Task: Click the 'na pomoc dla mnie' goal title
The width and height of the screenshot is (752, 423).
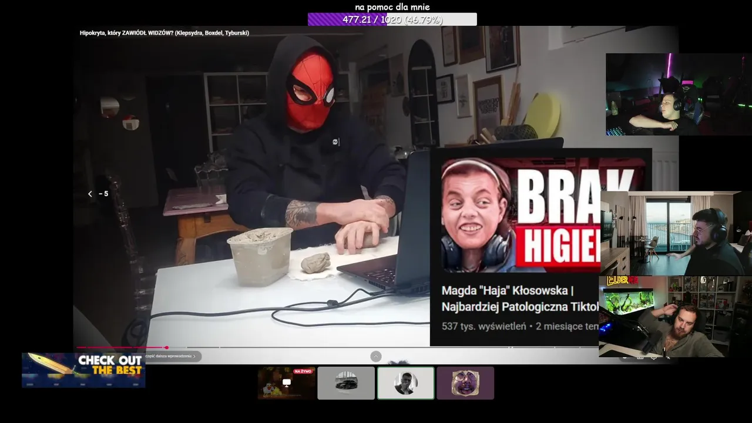Action: [x=392, y=7]
